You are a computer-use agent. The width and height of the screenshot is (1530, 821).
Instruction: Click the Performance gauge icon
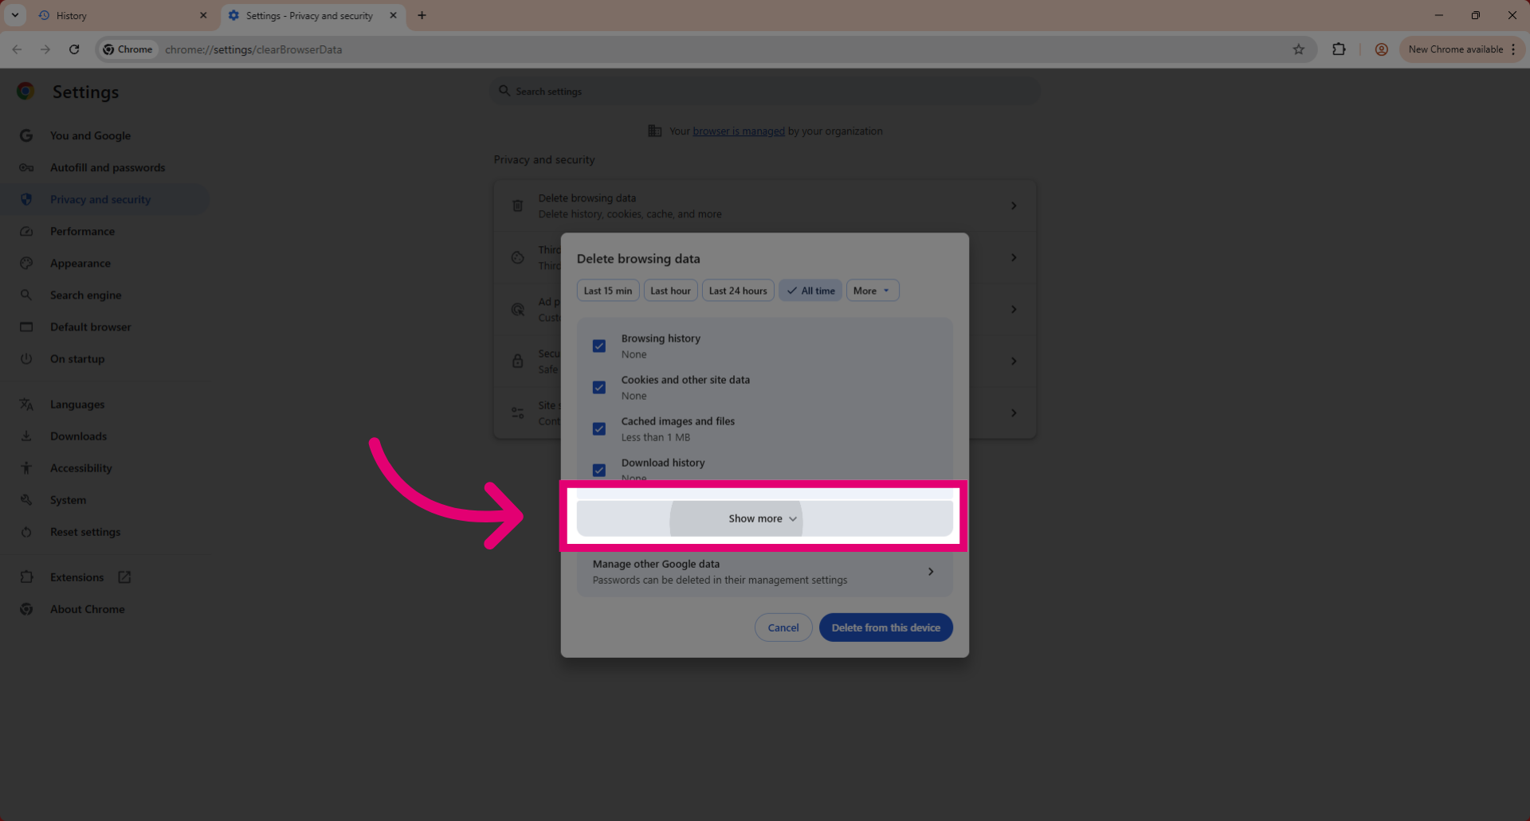26,231
